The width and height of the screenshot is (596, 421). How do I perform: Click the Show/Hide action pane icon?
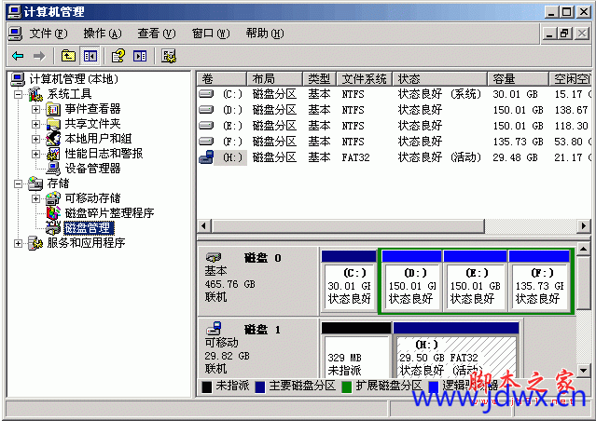(140, 56)
